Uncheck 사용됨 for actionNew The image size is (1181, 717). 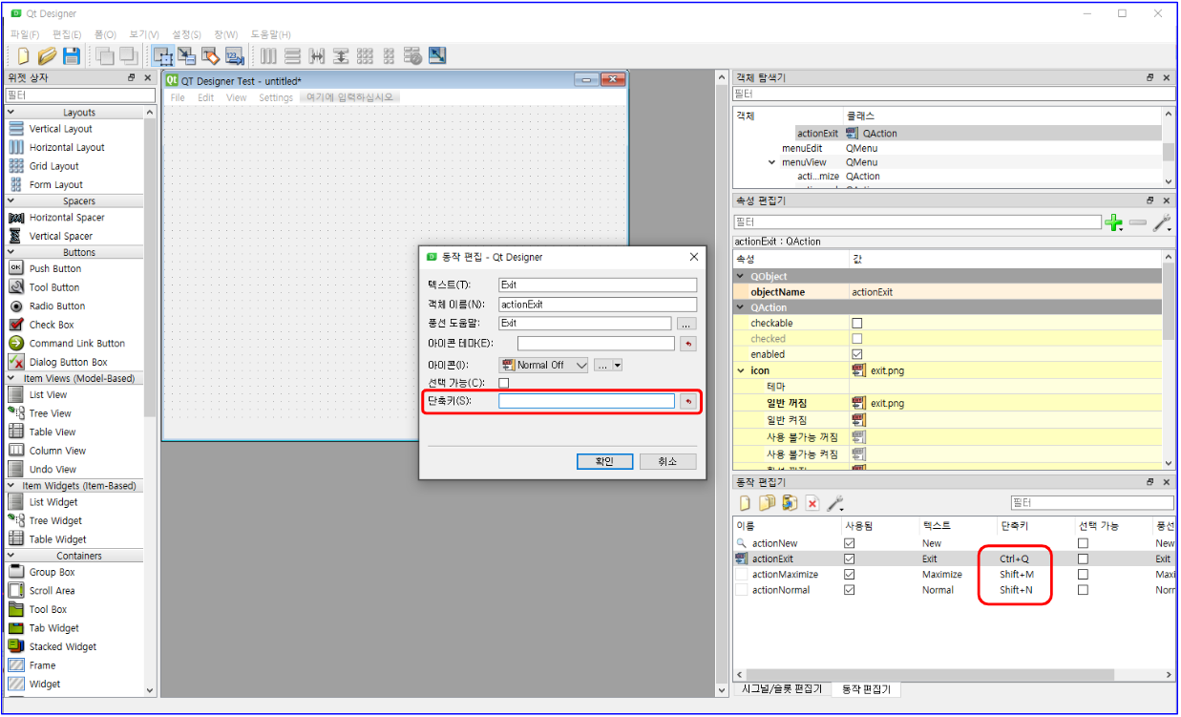click(x=849, y=543)
